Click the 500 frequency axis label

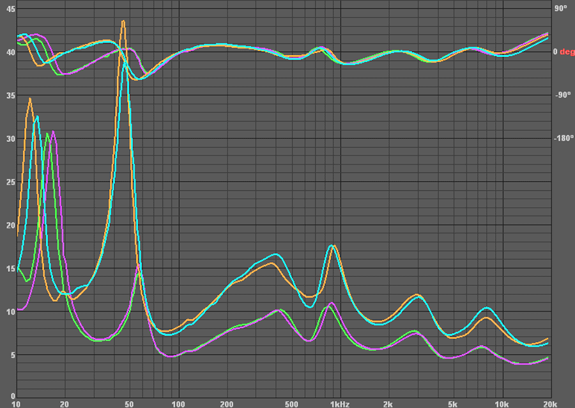[x=291, y=404]
